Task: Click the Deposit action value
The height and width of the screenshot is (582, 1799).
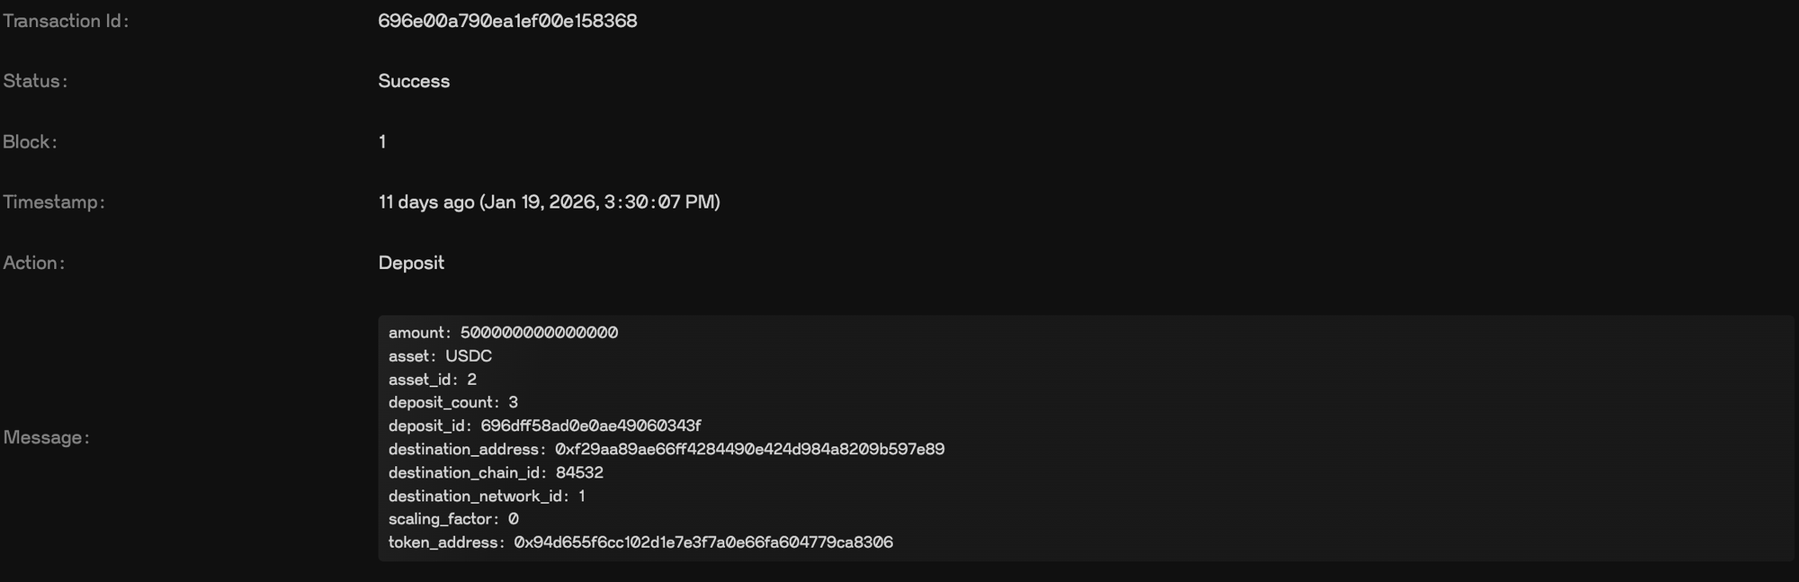Action: pyautogui.click(x=411, y=263)
